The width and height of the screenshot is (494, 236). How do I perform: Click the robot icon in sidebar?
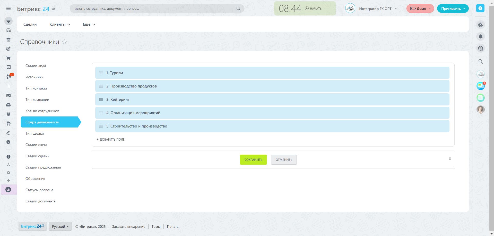[8, 105]
